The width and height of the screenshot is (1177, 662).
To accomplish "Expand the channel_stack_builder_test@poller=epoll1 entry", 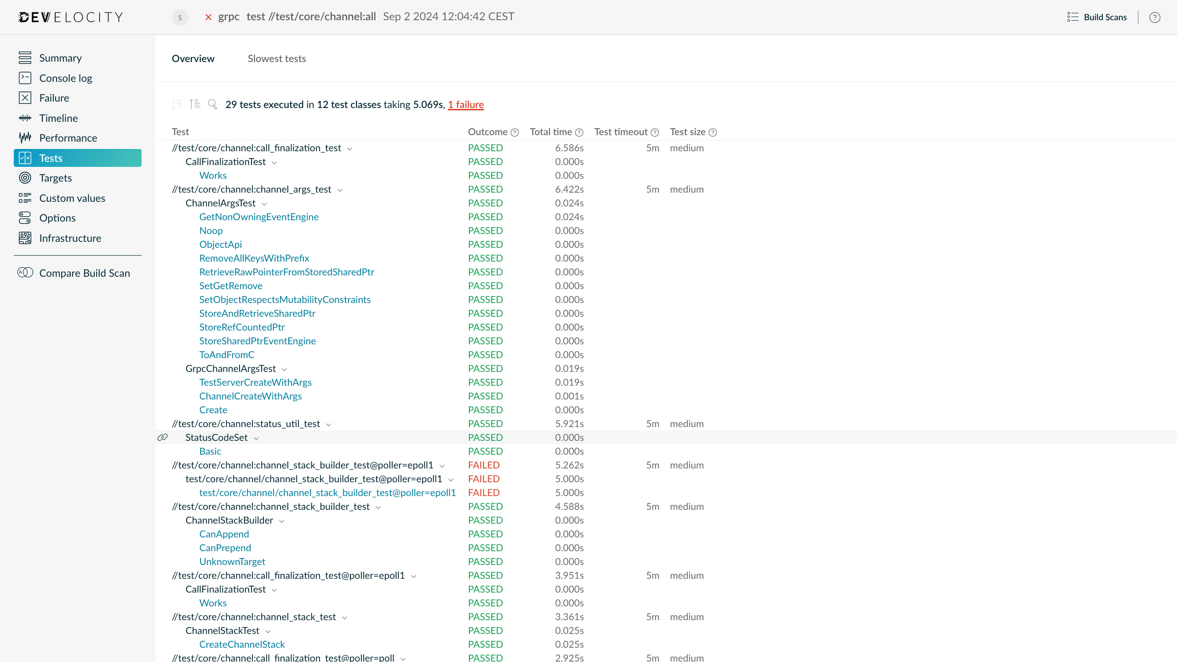I will [x=442, y=465].
